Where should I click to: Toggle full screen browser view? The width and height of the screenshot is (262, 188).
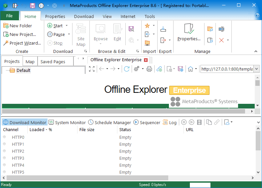(92, 69)
